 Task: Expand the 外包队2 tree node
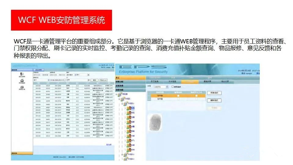click(122, 155)
